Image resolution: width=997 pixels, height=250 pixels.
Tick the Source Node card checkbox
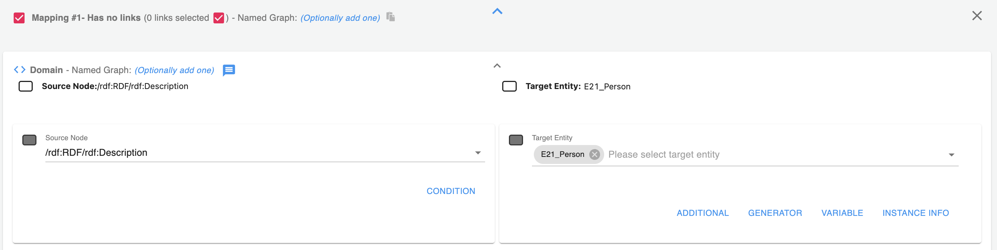point(29,140)
